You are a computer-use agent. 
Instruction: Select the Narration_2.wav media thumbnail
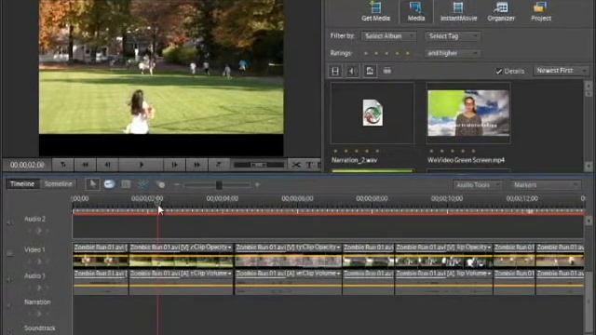[x=372, y=113]
